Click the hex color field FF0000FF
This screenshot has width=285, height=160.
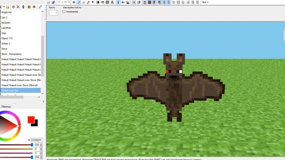37,140
